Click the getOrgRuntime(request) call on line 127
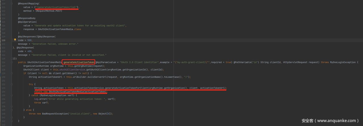363x126 pixels. click(89, 66)
